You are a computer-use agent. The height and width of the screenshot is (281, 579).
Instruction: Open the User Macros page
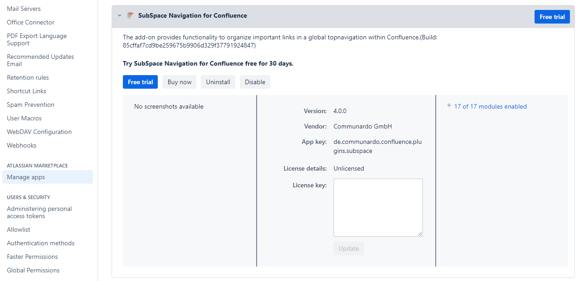coord(24,118)
